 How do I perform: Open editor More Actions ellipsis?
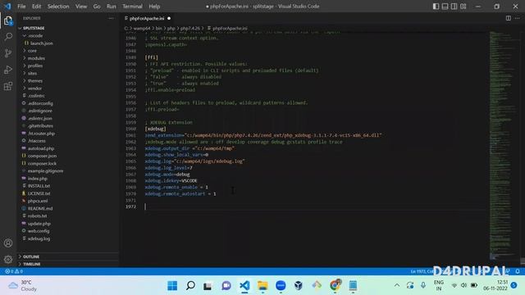click(x=518, y=18)
